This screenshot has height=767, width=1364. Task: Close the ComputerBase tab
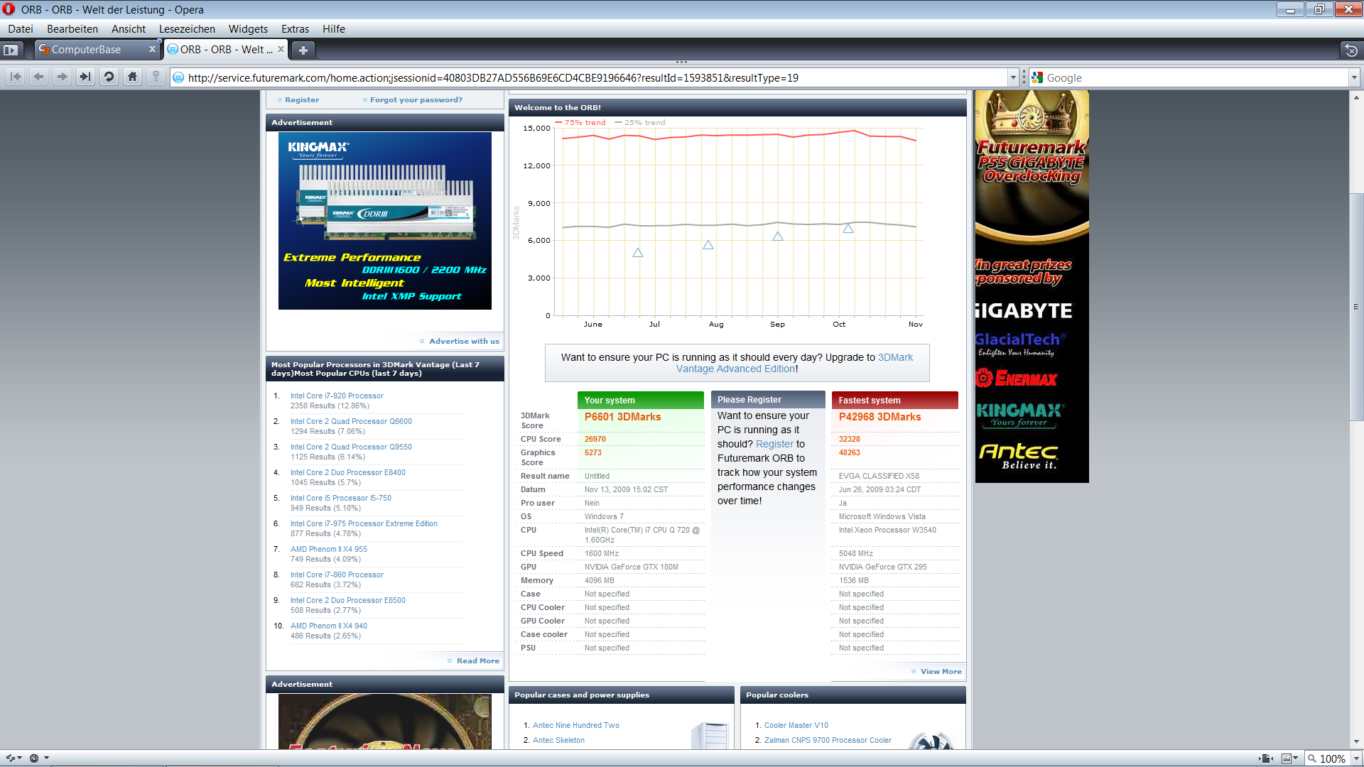pyautogui.click(x=152, y=49)
